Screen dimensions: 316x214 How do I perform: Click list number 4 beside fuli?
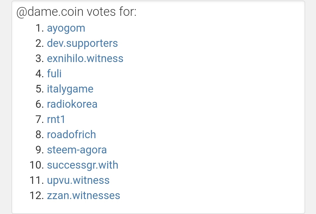coord(40,73)
